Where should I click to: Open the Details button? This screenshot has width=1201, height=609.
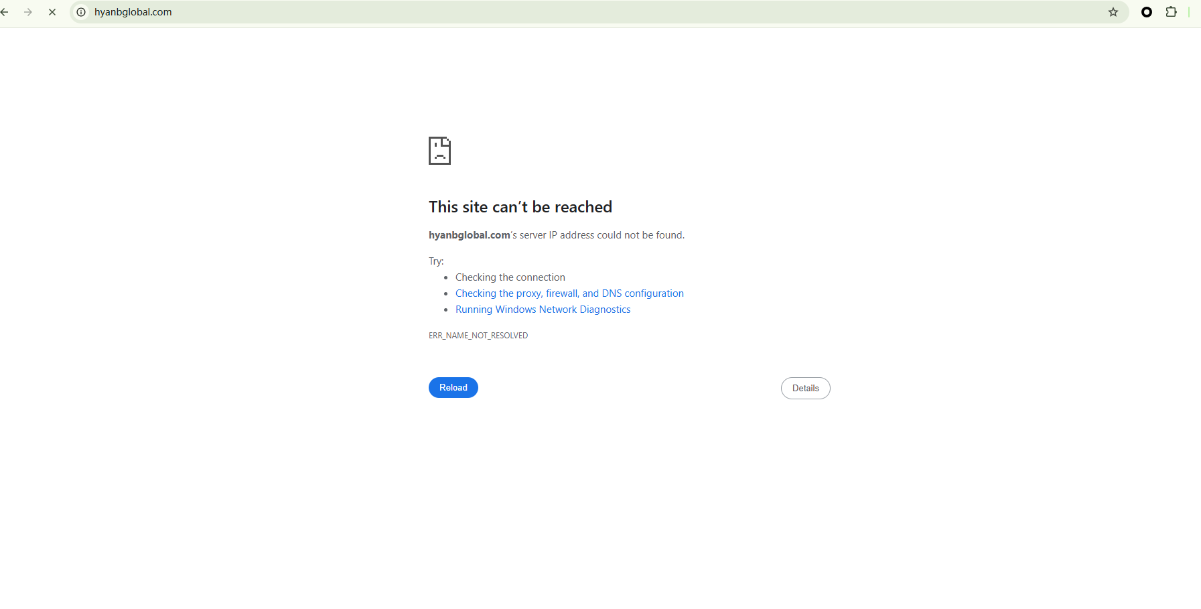coord(806,389)
